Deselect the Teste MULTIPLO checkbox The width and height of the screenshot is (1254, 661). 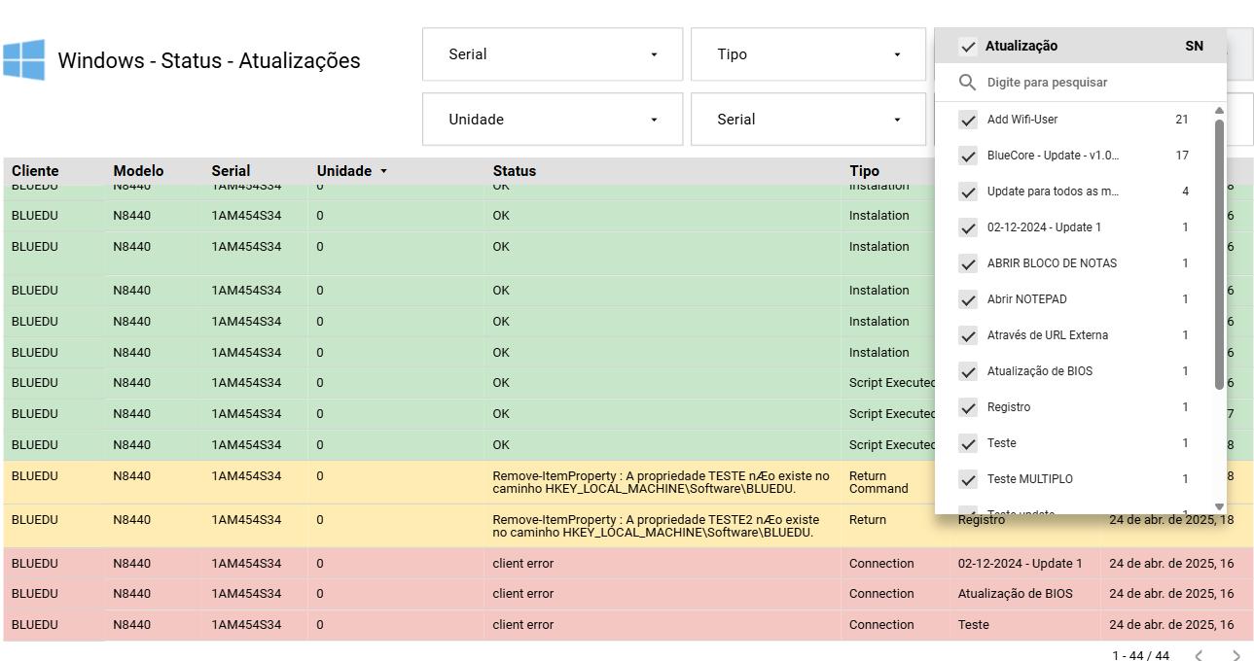968,479
